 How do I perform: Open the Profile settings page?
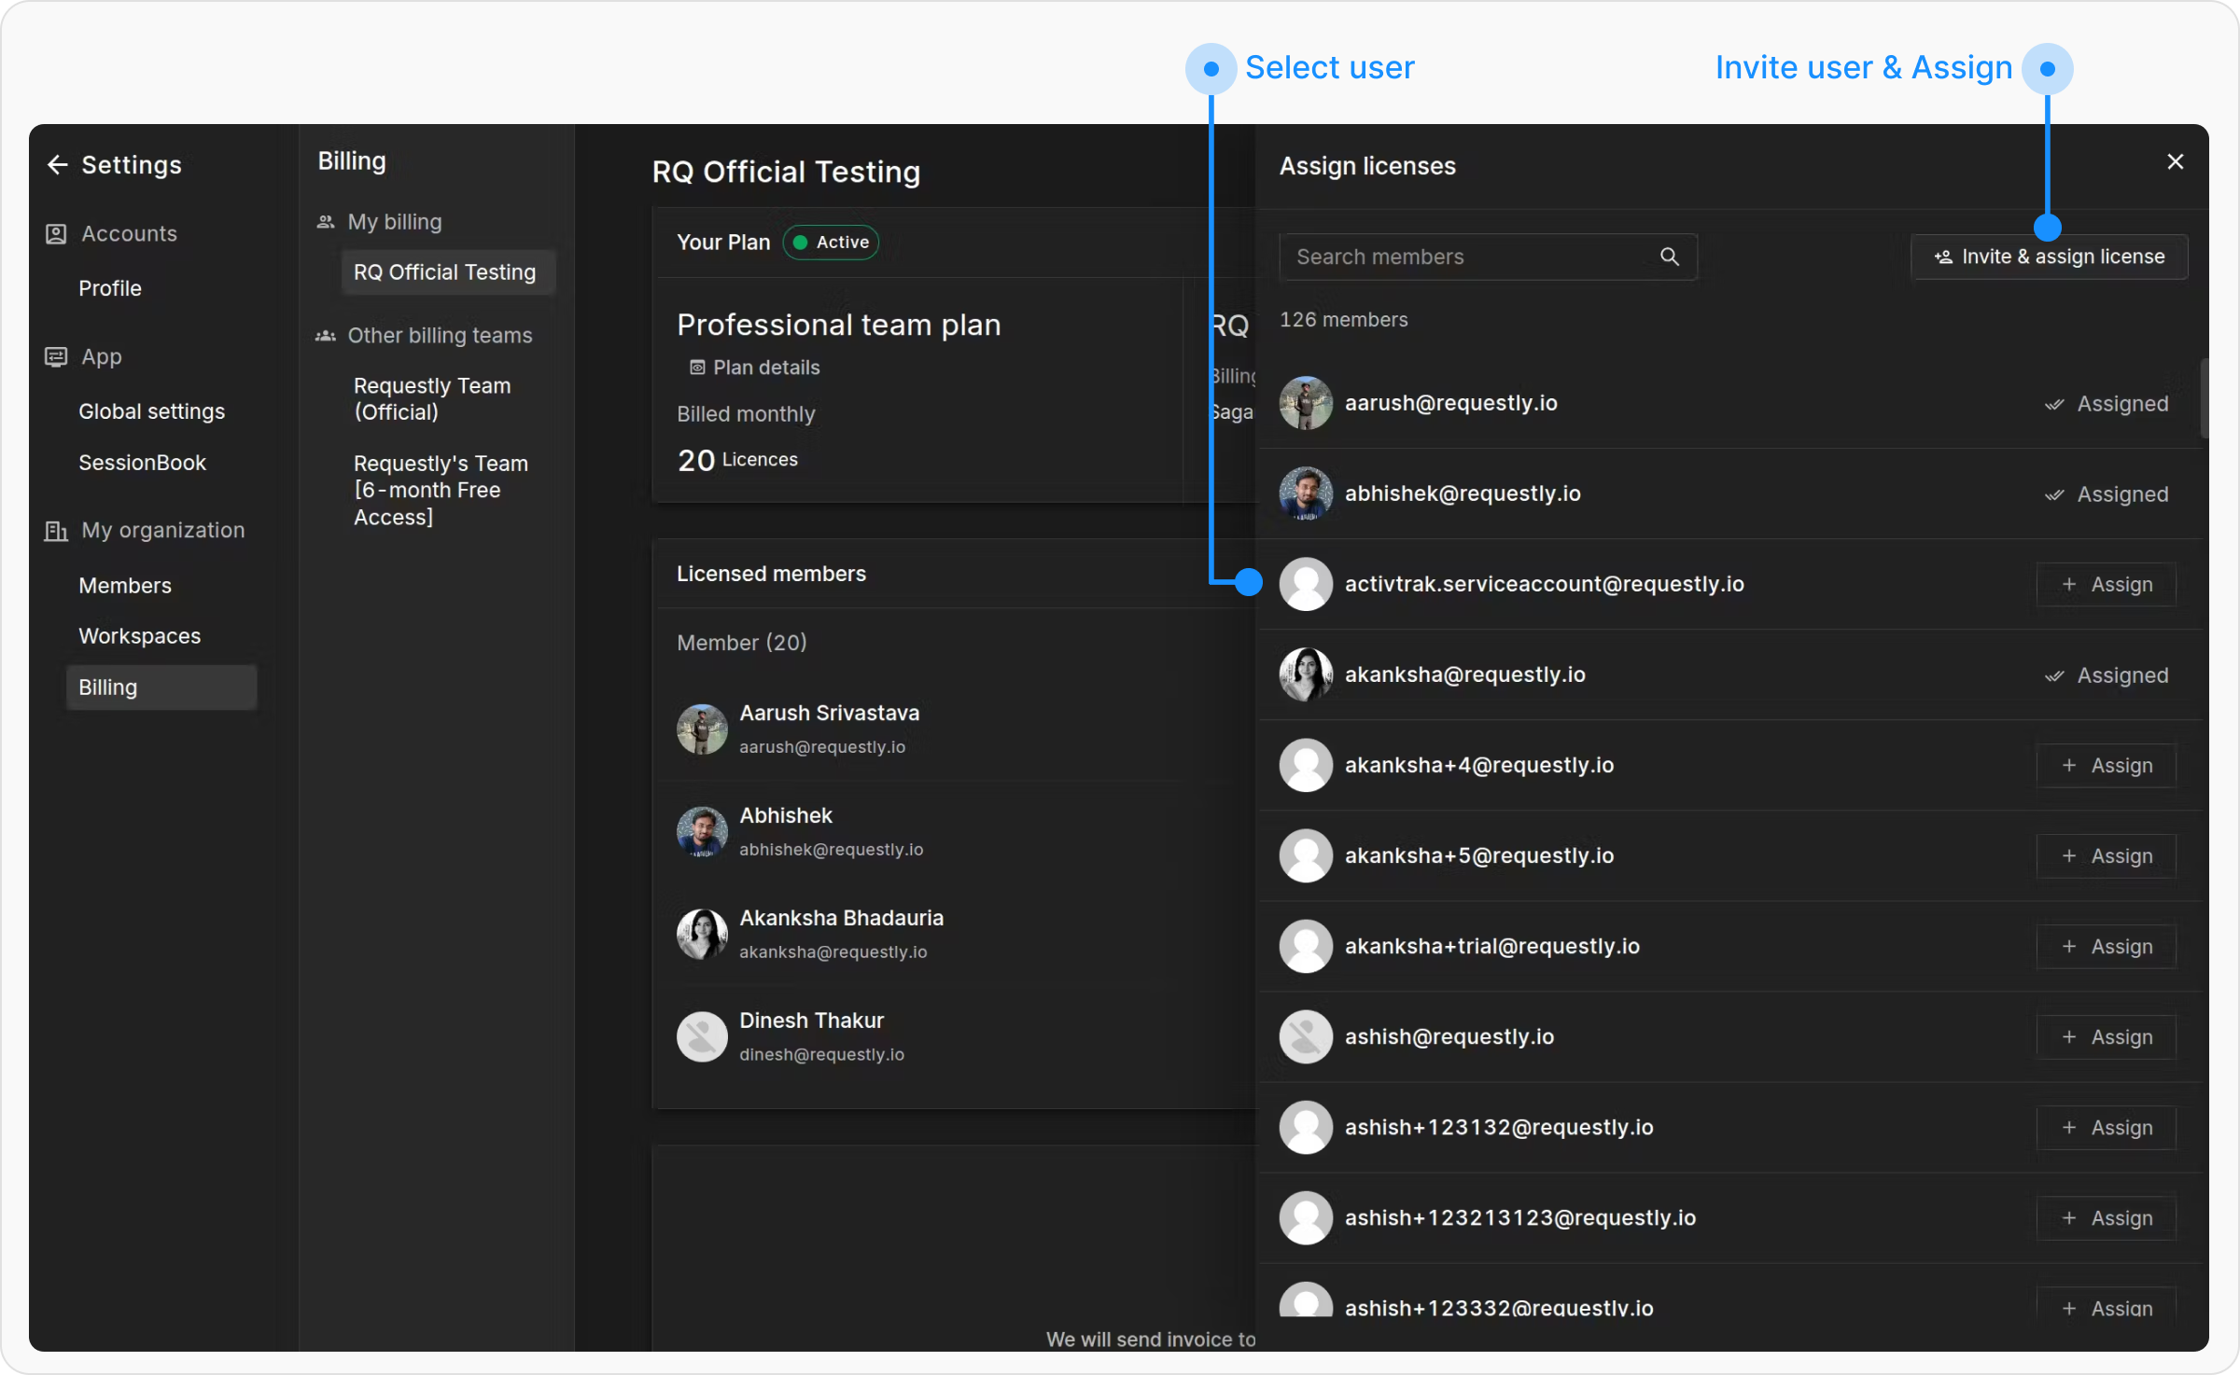pyautogui.click(x=110, y=288)
